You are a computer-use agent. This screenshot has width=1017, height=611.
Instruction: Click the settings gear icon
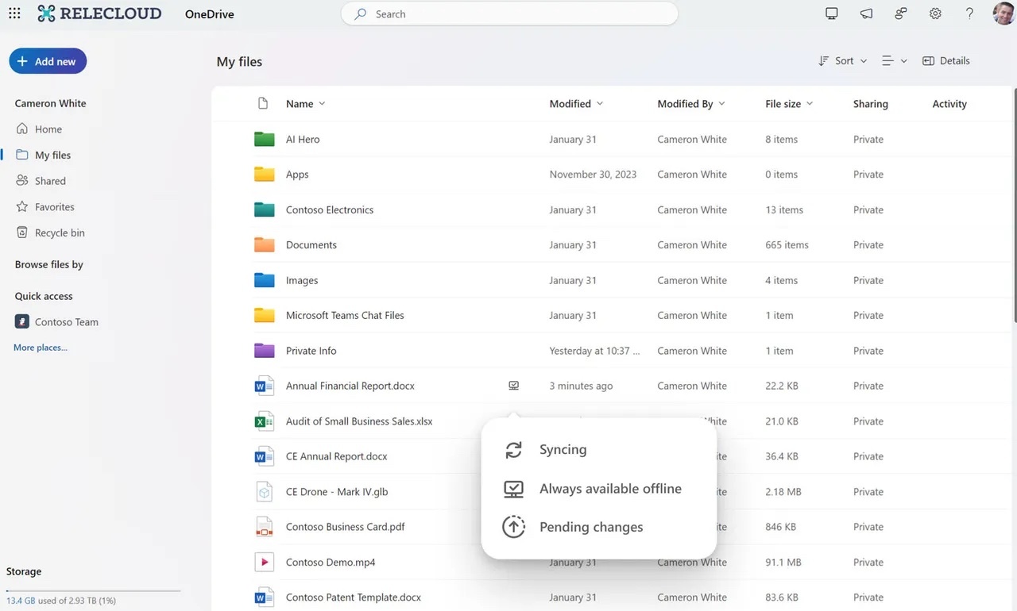[x=935, y=13]
